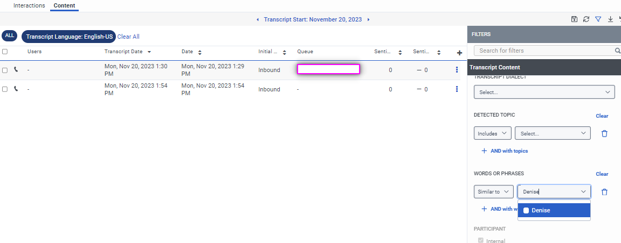
Task: Tick the Denise option checkbox
Action: point(526,210)
